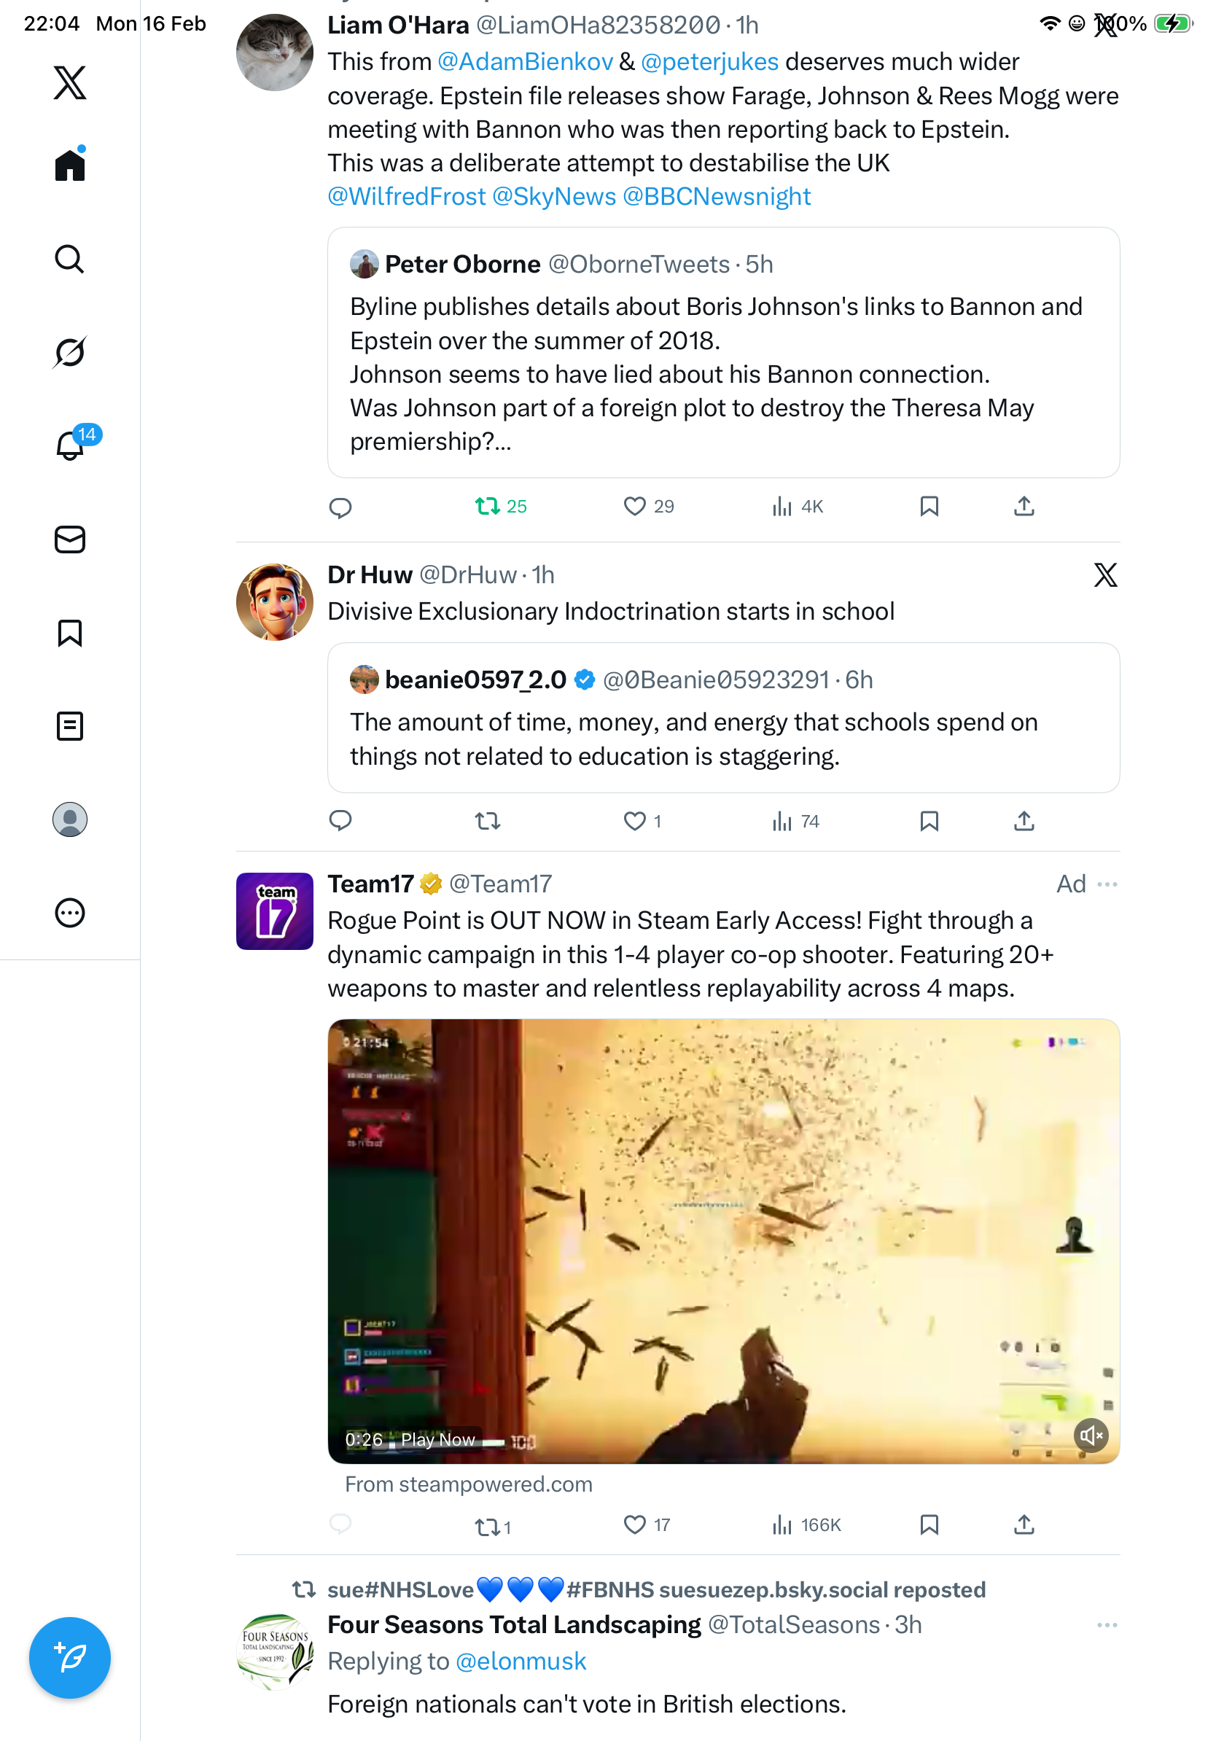The image size is (1216, 1741).
Task: Open Lists icon in sidebar
Action: click(70, 725)
